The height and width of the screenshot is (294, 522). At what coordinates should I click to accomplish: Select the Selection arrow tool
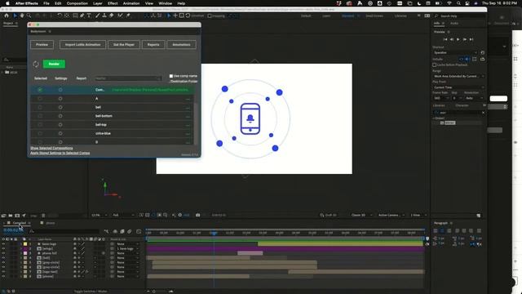pyautogui.click(x=15, y=16)
